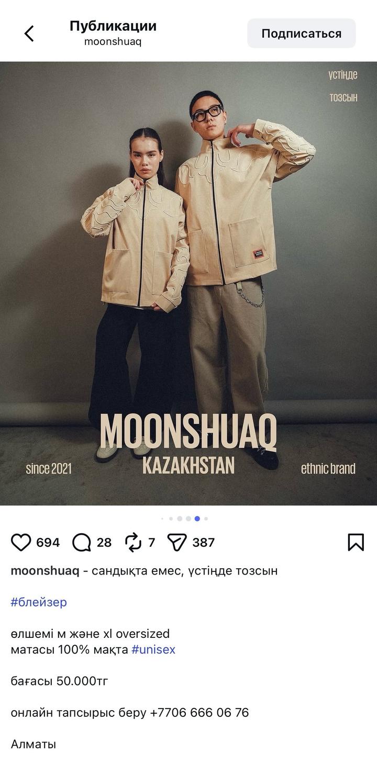Screen dimensions: 377x764
Task: Open the #unisex hashtag link
Action: click(153, 649)
